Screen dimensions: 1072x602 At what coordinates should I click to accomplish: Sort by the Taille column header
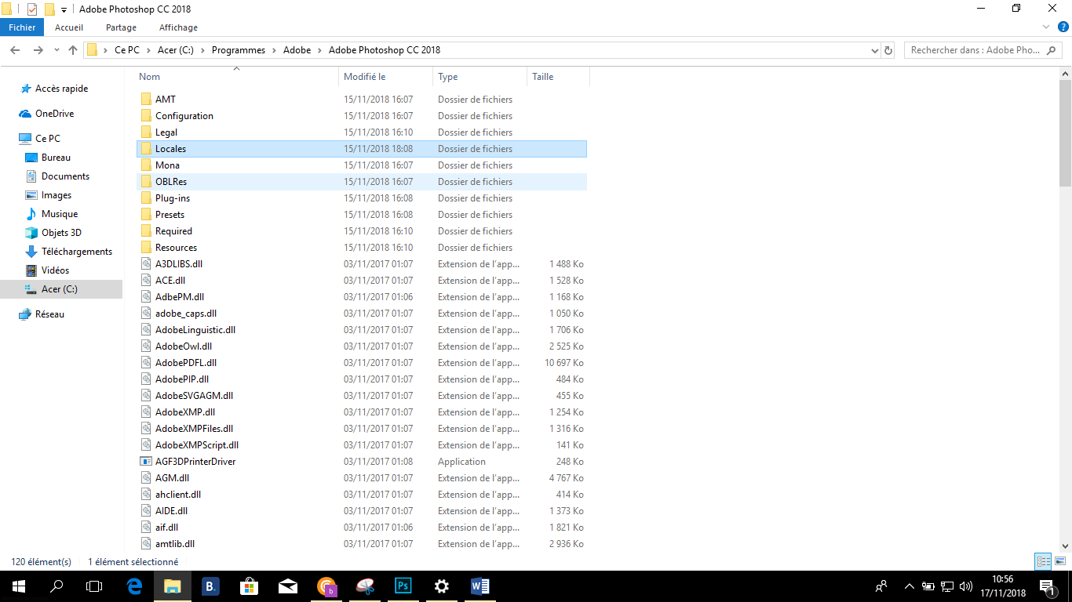pos(558,77)
